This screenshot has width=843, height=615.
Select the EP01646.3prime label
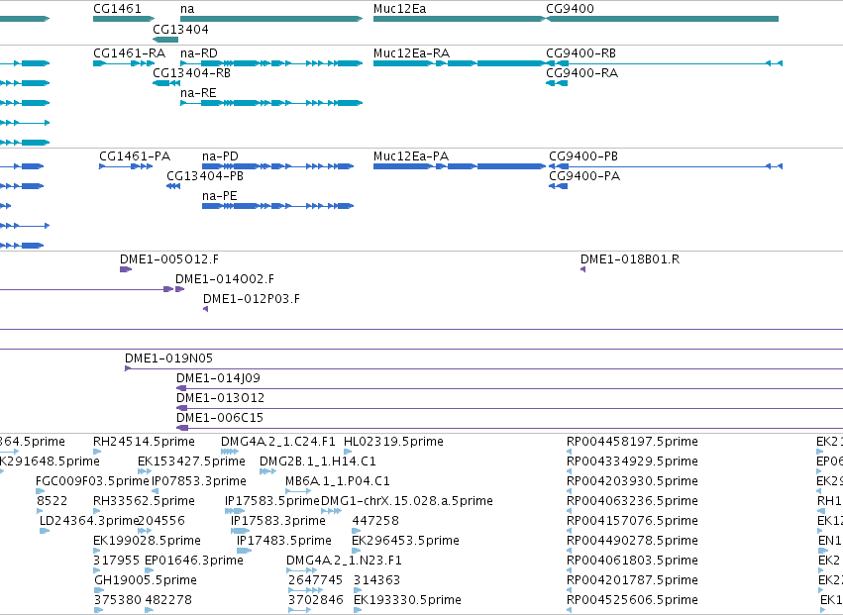[194, 561]
